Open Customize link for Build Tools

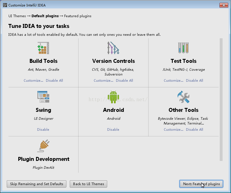click(33, 81)
